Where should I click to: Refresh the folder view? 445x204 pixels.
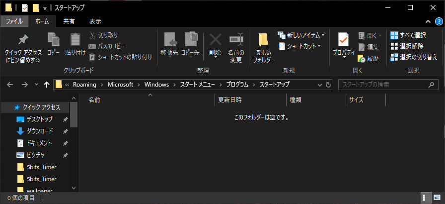pos(328,85)
